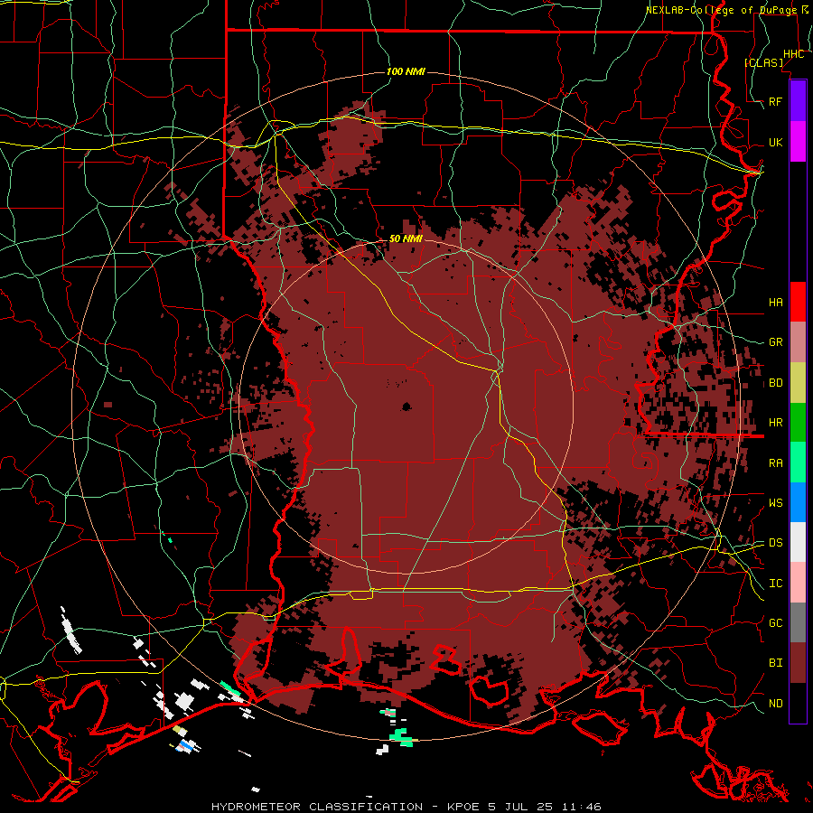This screenshot has width=813, height=813.
Task: Click the "ND" legend label
Action: click(775, 703)
